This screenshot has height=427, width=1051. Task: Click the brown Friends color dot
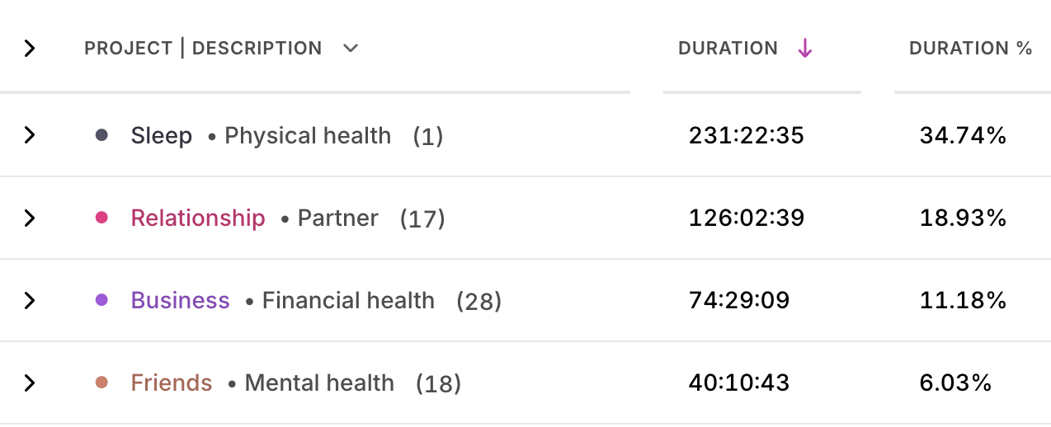(x=101, y=382)
